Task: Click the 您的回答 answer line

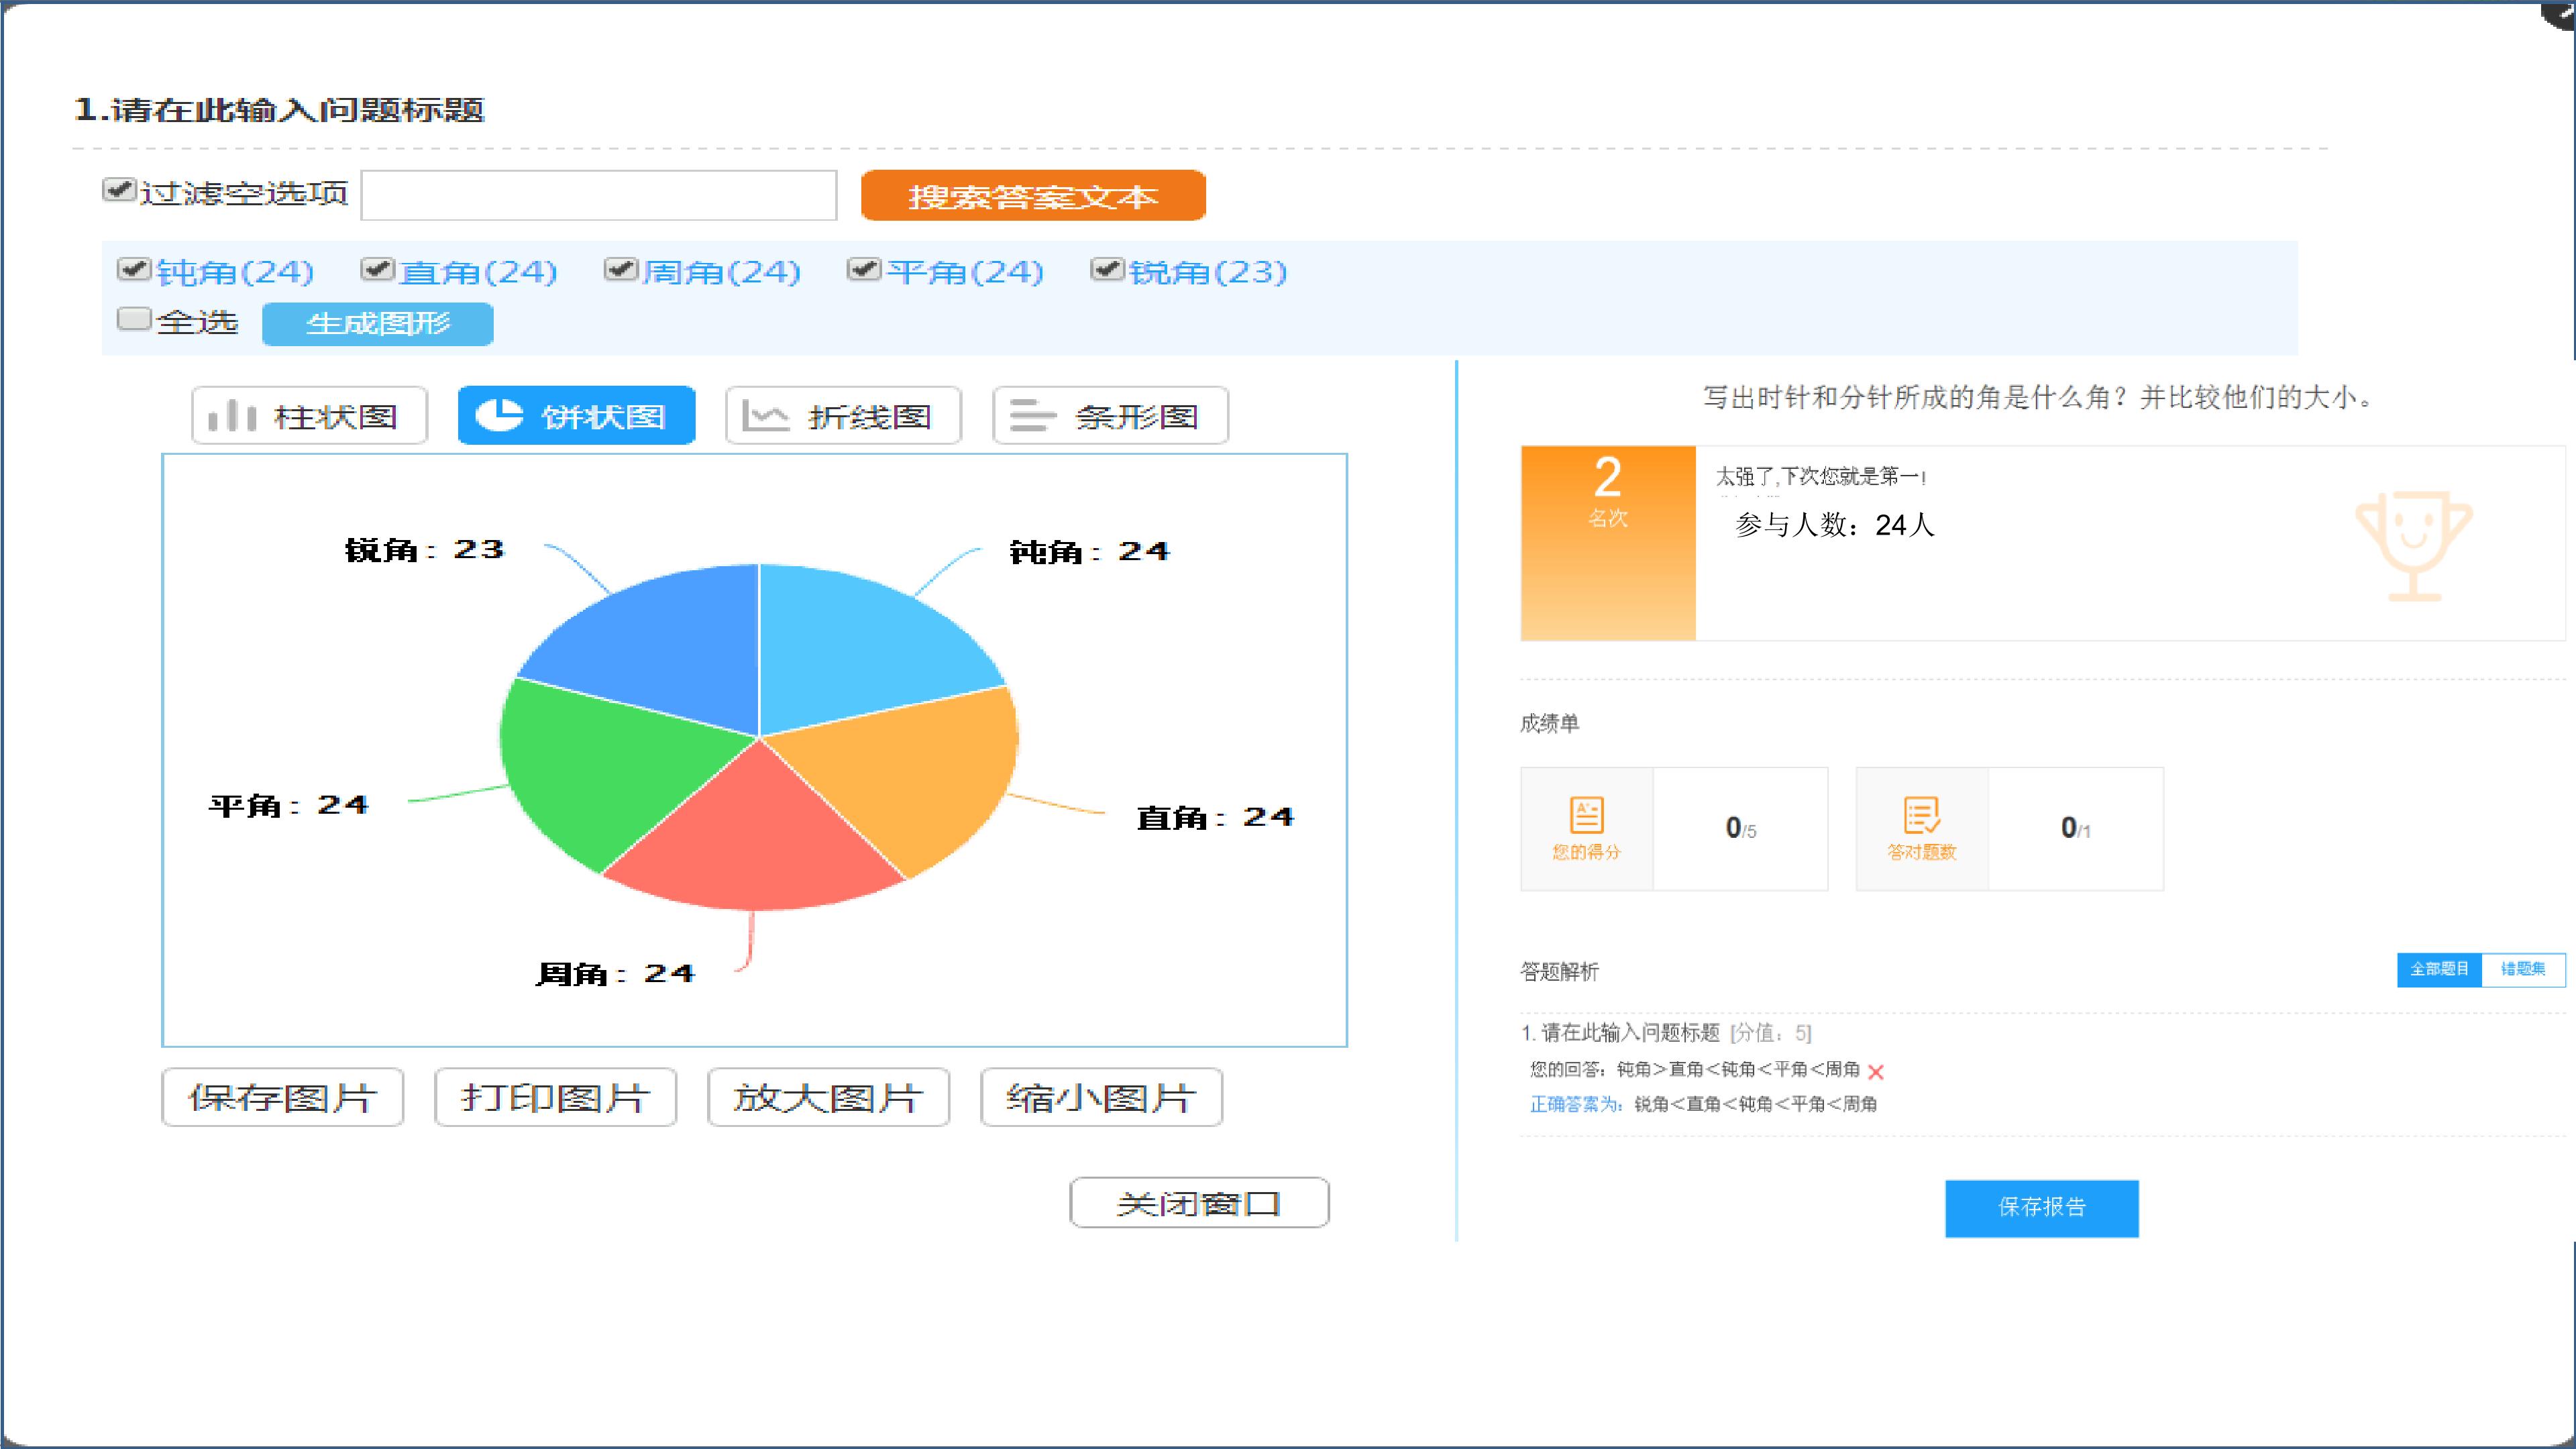Action: [x=1695, y=1069]
